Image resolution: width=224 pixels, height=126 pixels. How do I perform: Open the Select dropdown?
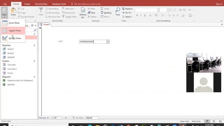pyautogui.click(x=127, y=17)
